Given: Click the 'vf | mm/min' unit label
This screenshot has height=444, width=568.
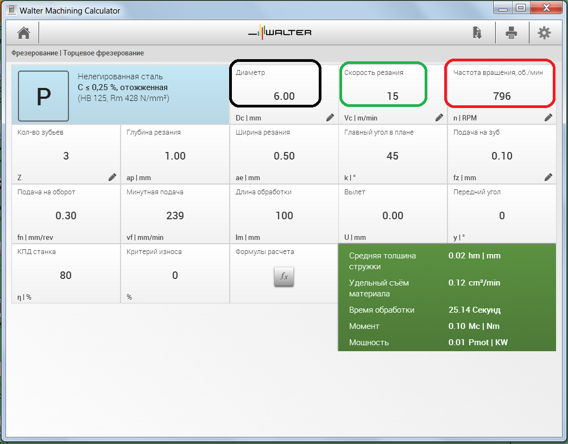Looking at the screenshot, I should coord(145,237).
